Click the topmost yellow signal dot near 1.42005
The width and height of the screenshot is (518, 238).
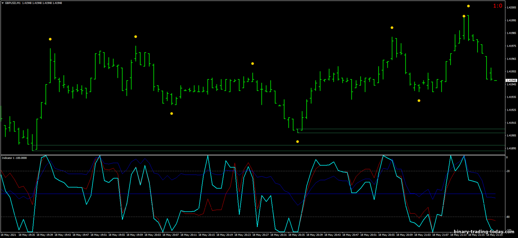[x=468, y=6]
